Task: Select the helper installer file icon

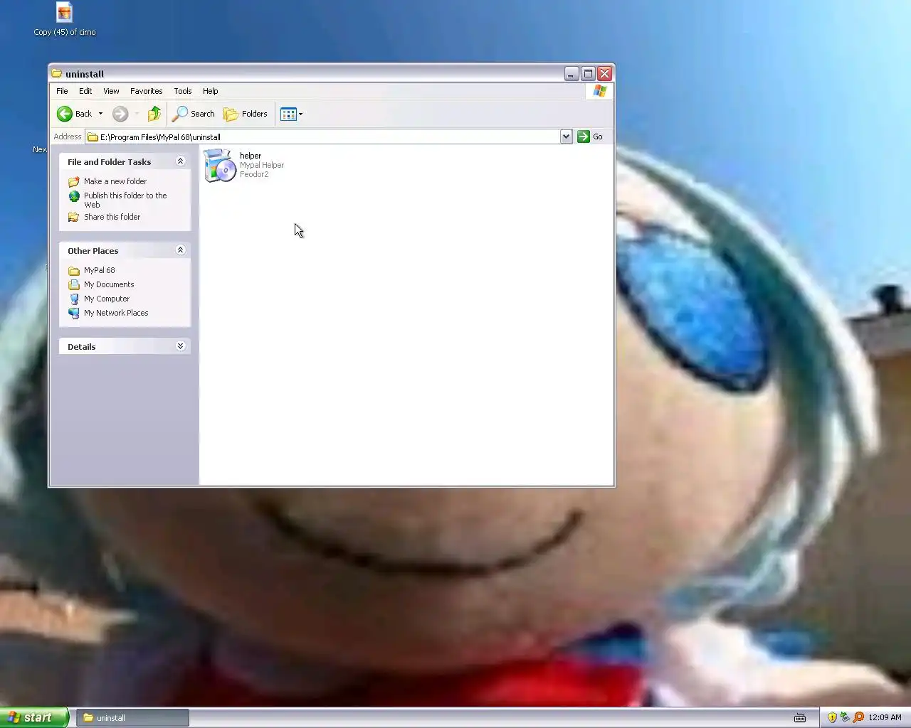Action: (220, 166)
